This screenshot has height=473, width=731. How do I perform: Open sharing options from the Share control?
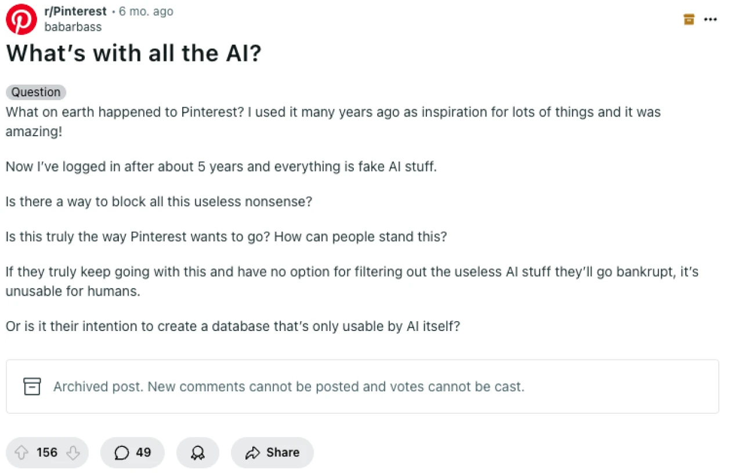(272, 453)
